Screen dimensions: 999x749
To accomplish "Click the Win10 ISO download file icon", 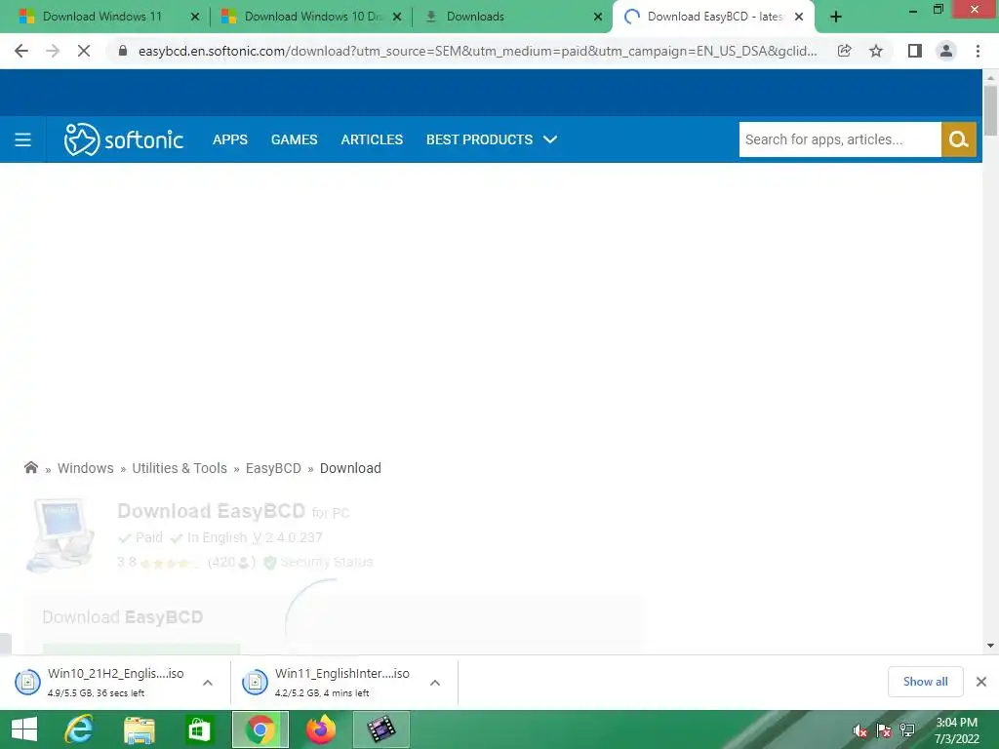I will pyautogui.click(x=27, y=682).
